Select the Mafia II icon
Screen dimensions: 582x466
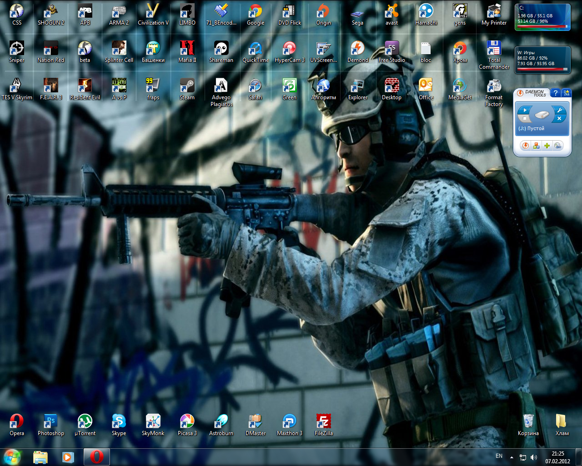click(x=187, y=52)
